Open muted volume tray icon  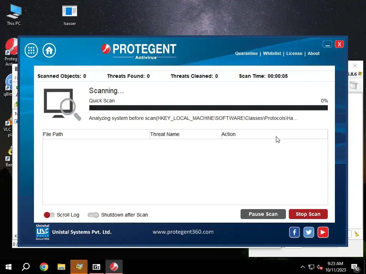pyautogui.click(x=320, y=267)
